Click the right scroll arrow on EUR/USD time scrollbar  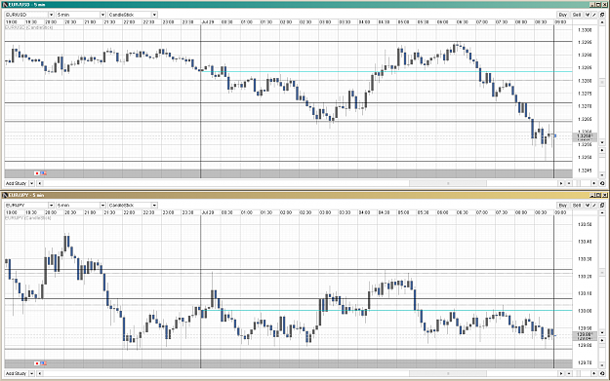(561, 183)
